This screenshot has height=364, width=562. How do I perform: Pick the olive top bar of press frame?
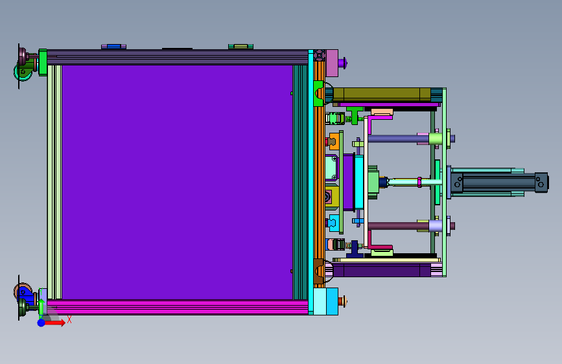[x=382, y=95]
